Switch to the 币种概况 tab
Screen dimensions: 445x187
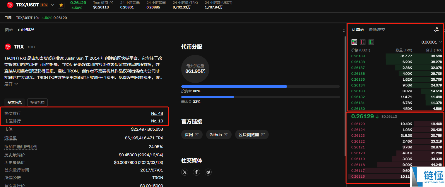[x=26, y=30]
